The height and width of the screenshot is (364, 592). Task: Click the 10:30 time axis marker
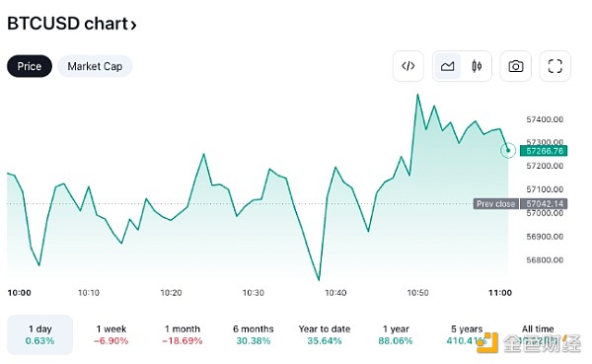(x=254, y=293)
